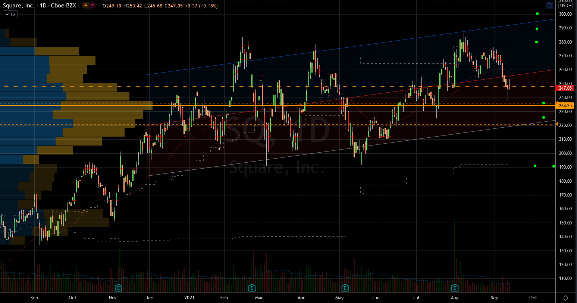Click the low price L245.68 value
This screenshot has height=303, width=577.
153,6
